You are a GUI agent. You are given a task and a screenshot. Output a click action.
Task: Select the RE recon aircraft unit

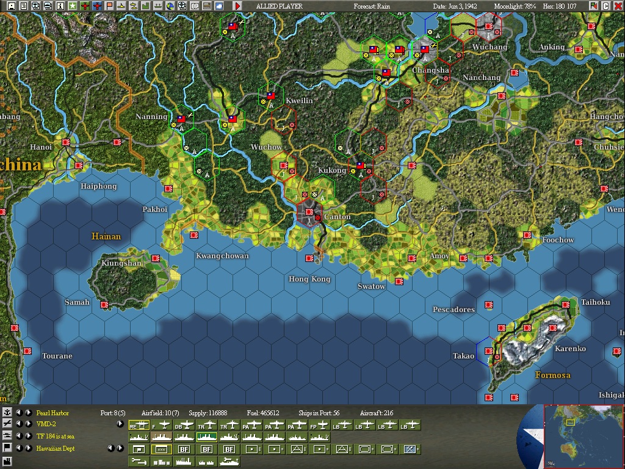[x=139, y=426]
